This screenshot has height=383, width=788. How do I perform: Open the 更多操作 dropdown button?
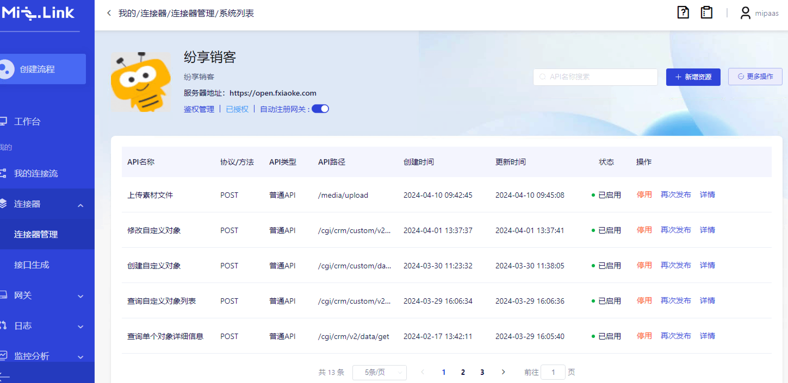(x=755, y=76)
